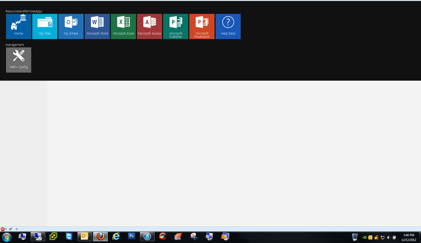Open the Windows Start menu orb
This screenshot has height=243, width=421.
(x=7, y=237)
